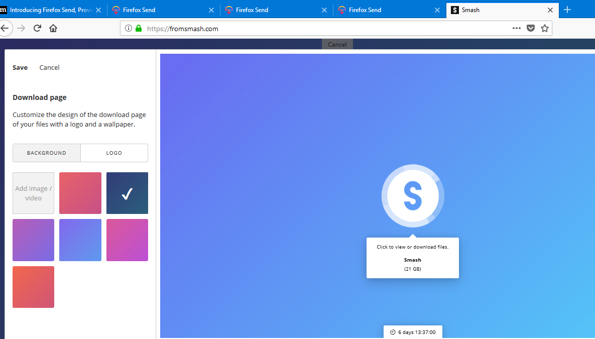Open a new browser tab

tap(567, 10)
